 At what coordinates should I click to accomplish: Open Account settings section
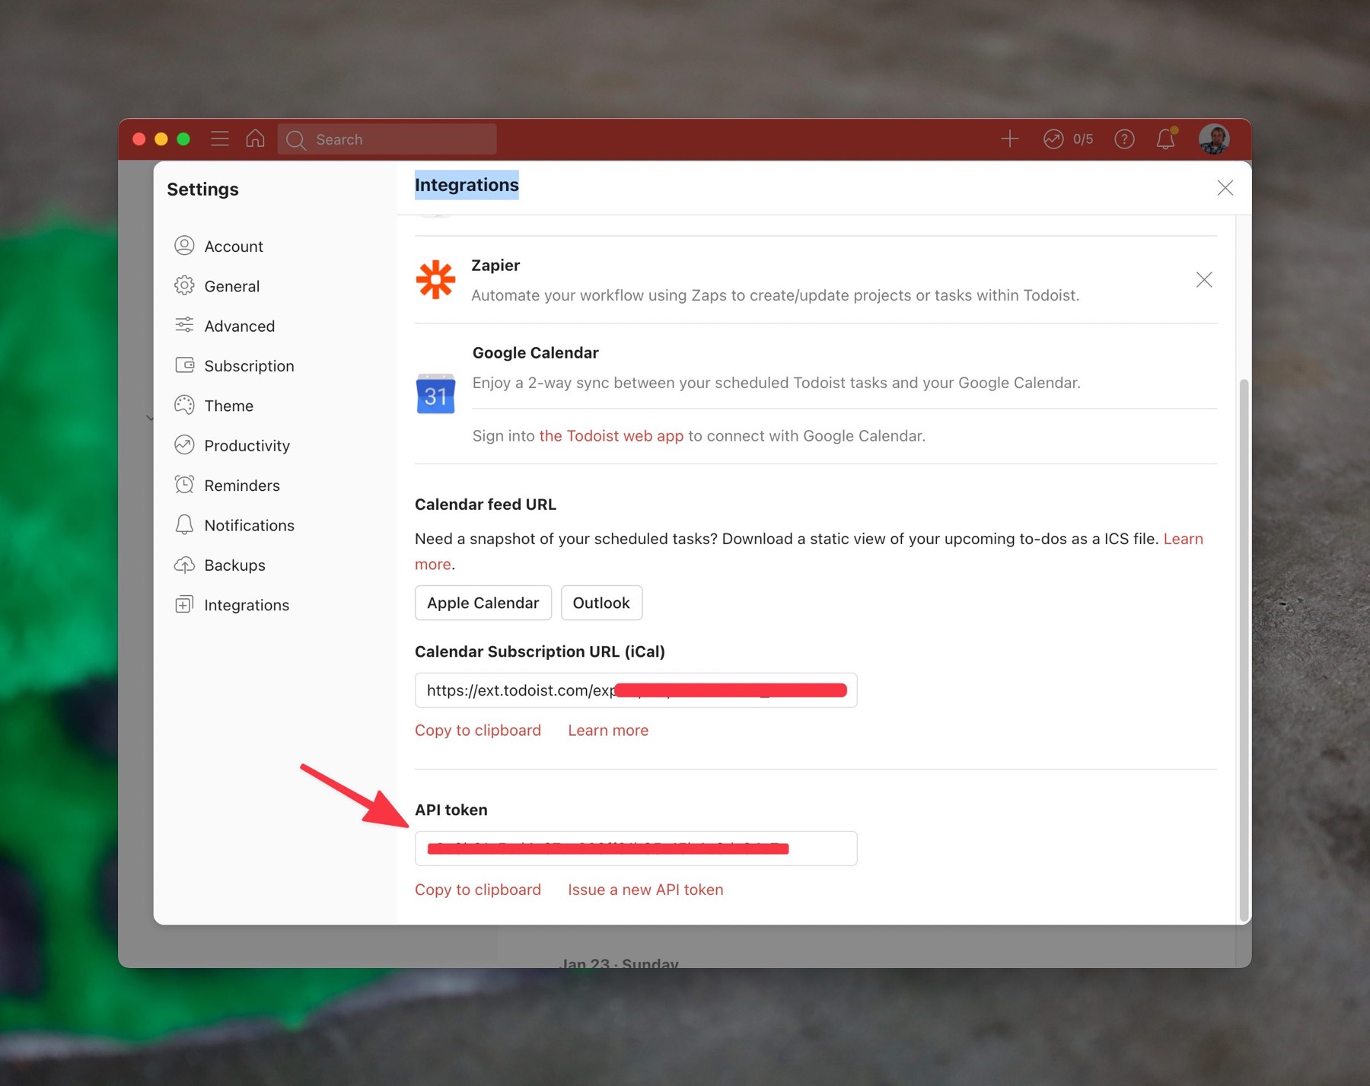point(233,247)
